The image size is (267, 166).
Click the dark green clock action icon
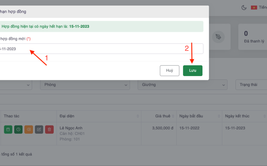click(x=18, y=130)
